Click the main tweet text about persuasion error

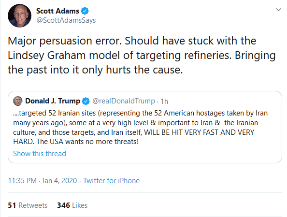point(142,55)
